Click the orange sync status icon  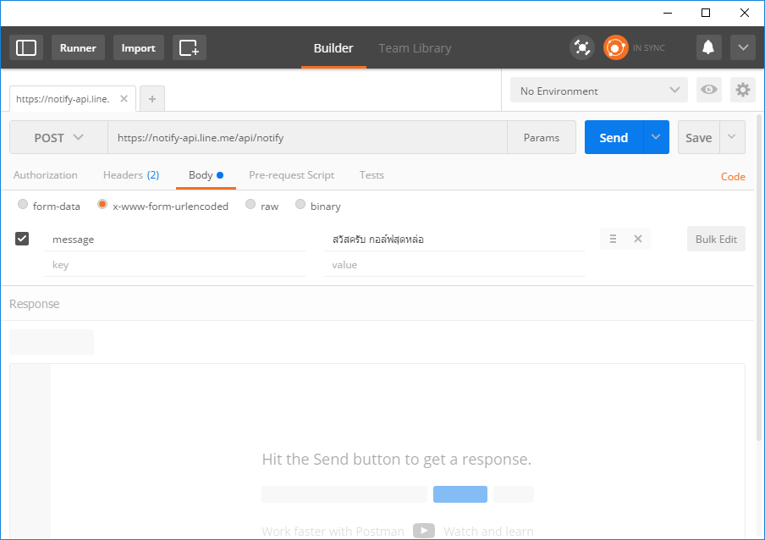[x=616, y=47]
